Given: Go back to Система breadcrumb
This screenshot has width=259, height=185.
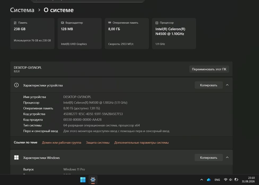Looking at the screenshot, I should click(22, 10).
